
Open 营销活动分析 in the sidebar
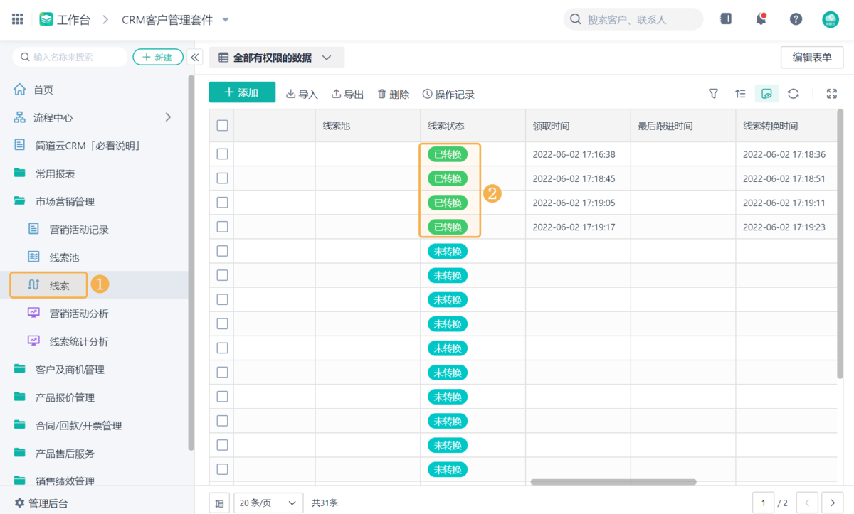click(78, 314)
